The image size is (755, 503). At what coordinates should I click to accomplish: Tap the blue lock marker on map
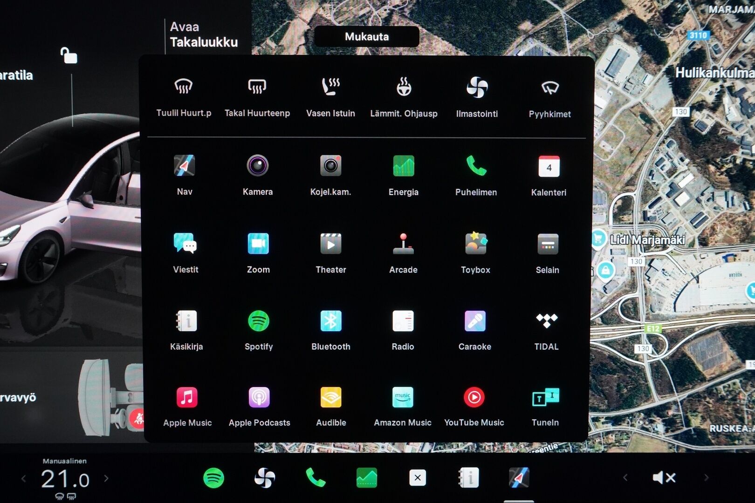coord(605,270)
